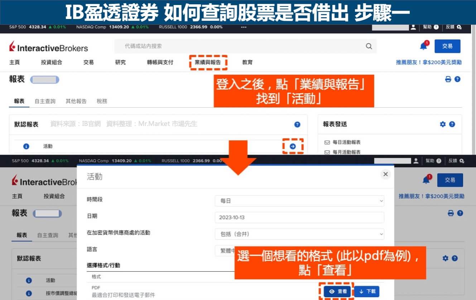
Task: Switch to the 稅務 tab
Action: tap(102, 101)
